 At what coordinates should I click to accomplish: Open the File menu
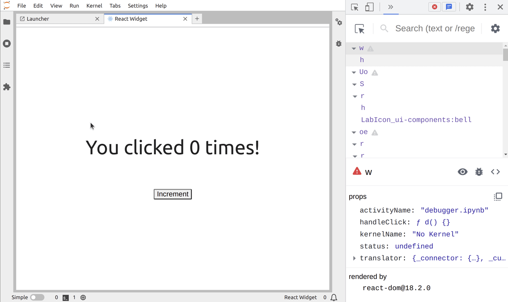(22, 6)
